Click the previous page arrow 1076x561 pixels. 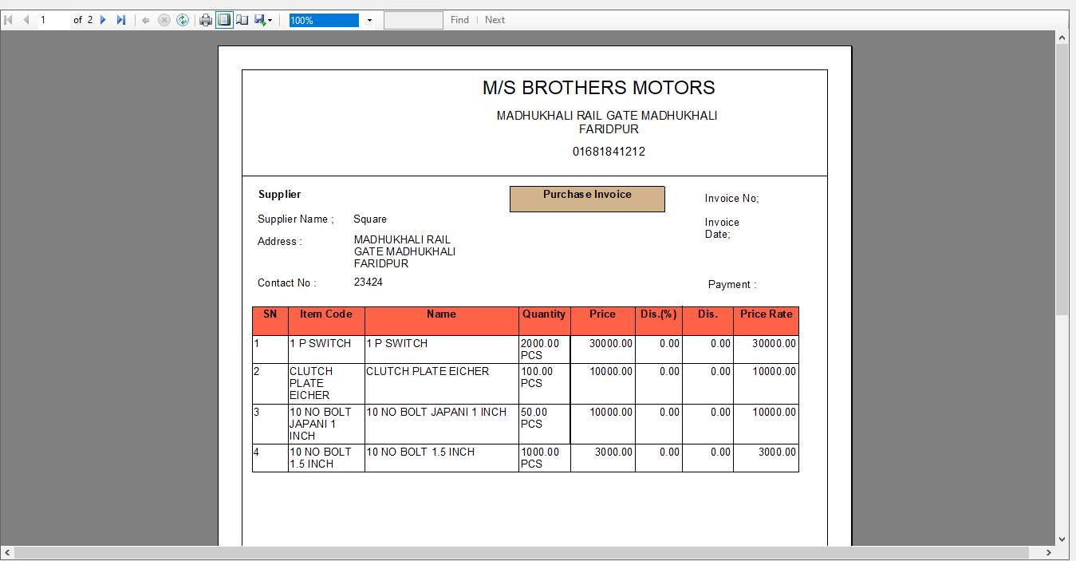tap(26, 20)
